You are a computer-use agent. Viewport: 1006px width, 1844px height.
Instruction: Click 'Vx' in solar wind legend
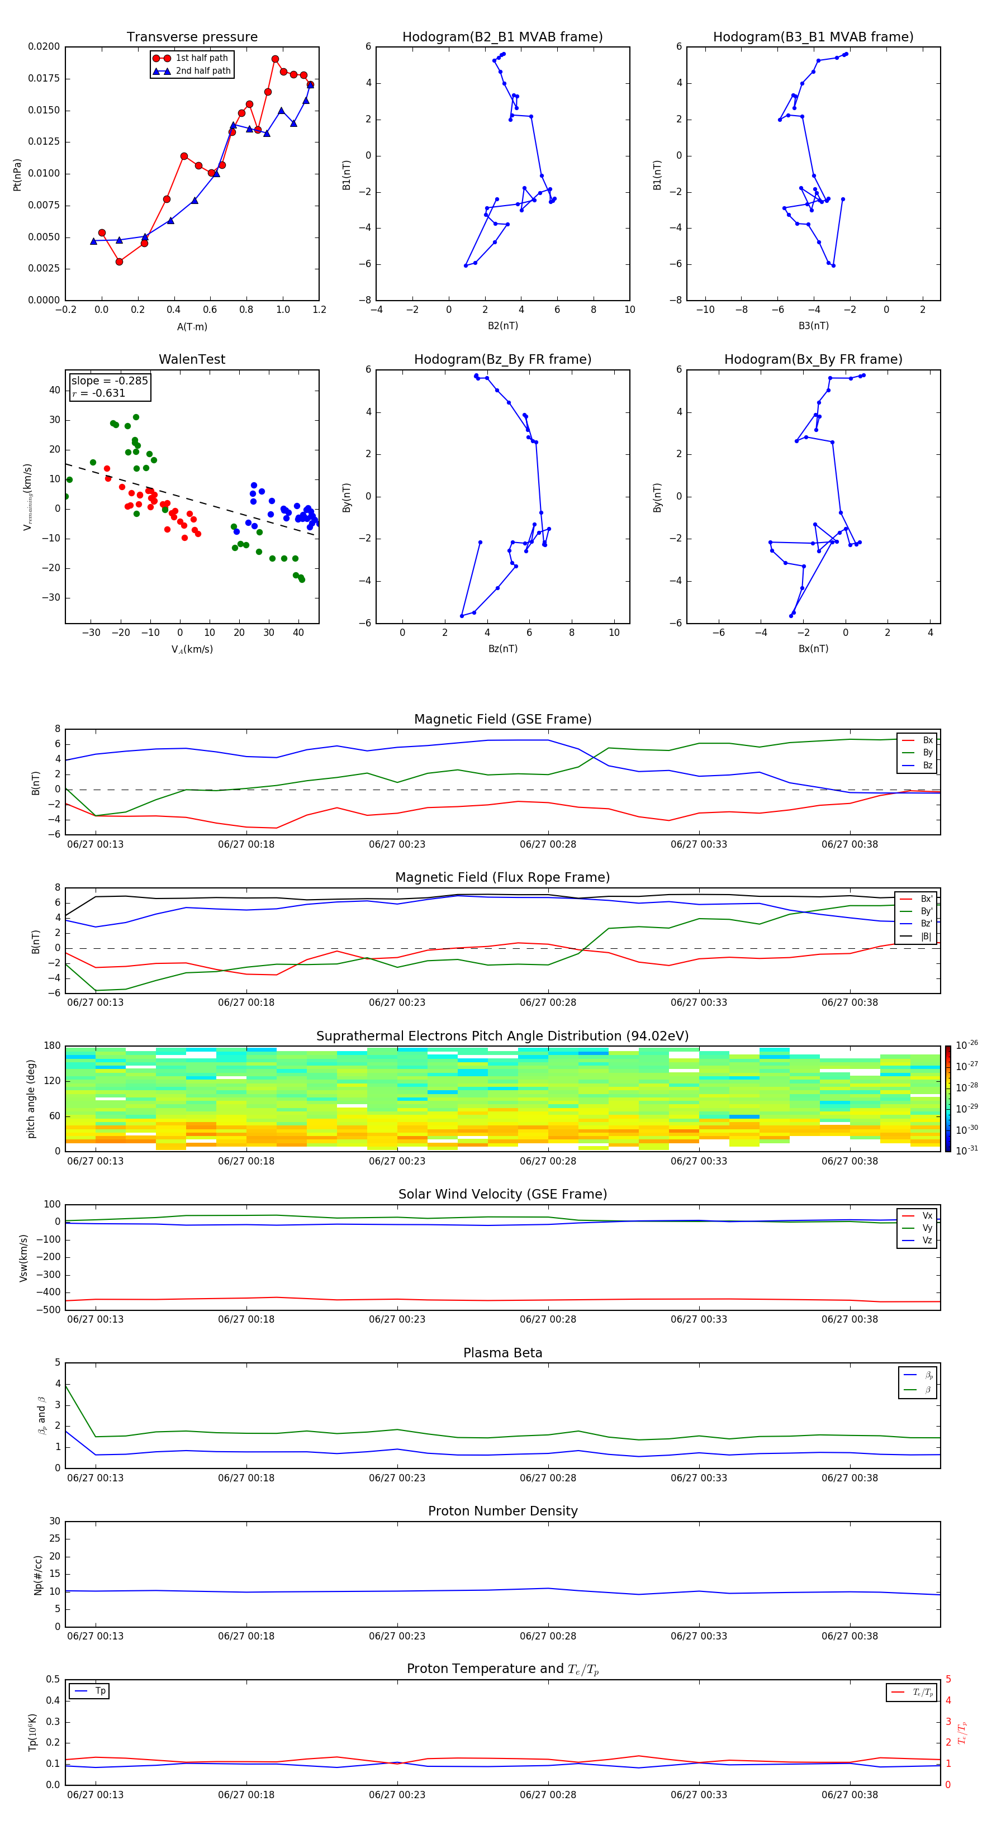918,1215
